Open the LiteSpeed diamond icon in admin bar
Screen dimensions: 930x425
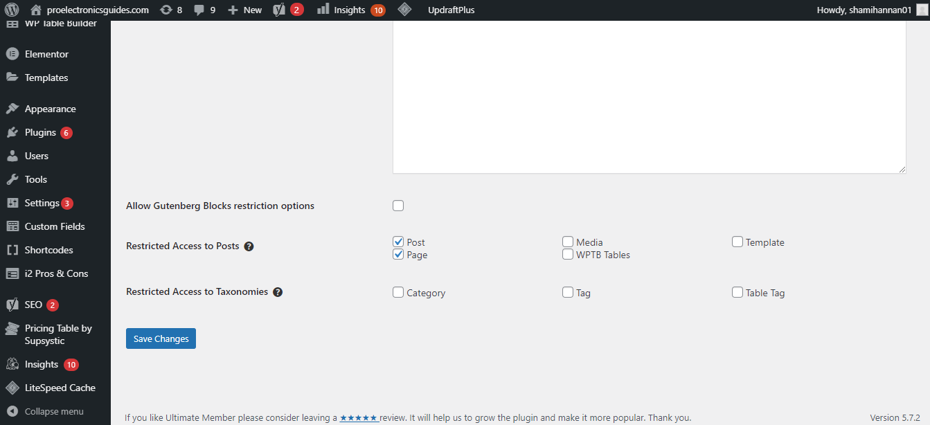(x=404, y=10)
